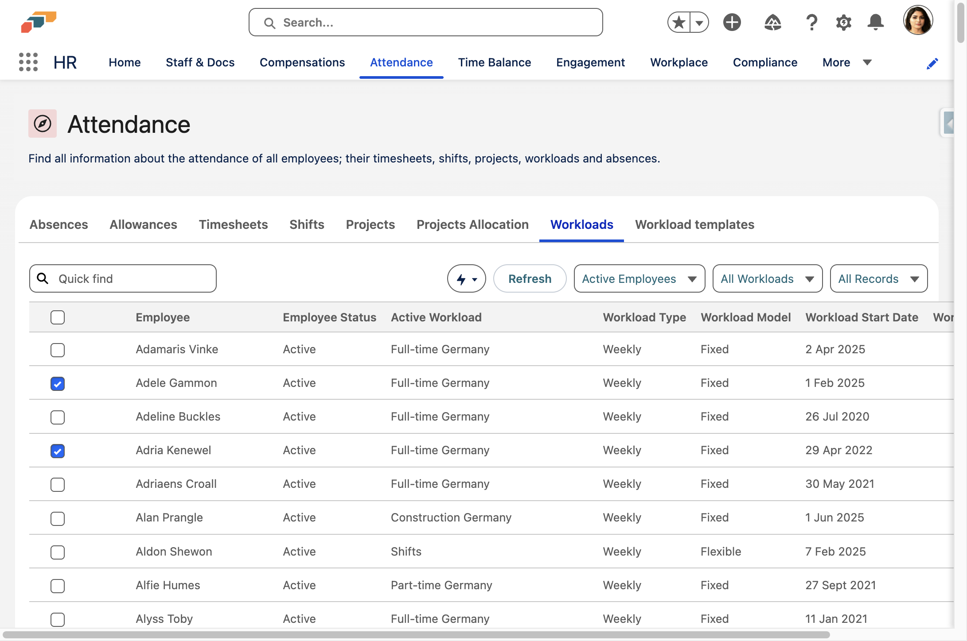Uncheck the Adele Gammon row checkbox
The height and width of the screenshot is (641, 967).
click(x=58, y=383)
